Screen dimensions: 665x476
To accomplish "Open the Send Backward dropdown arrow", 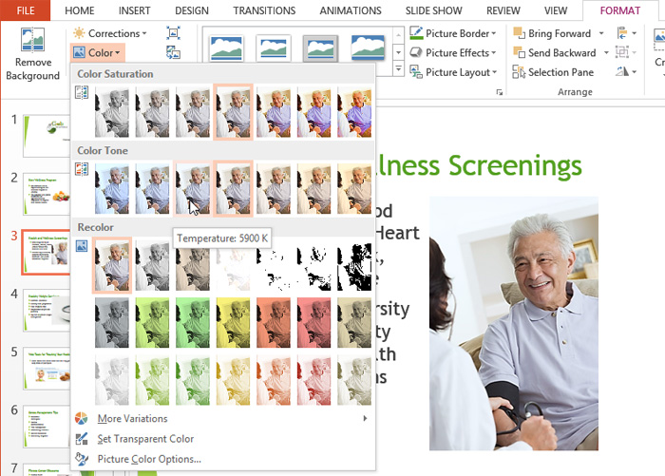I will [x=606, y=52].
